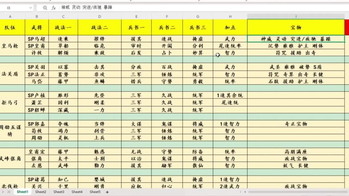349x196 pixels.
Task: Select the Sheet5 tab
Action: point(95,192)
